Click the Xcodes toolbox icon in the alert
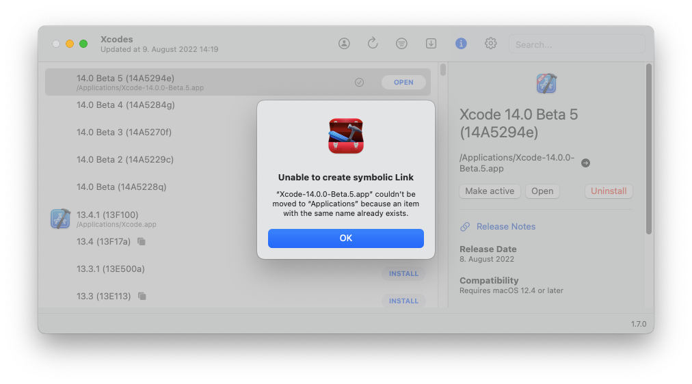 (346, 136)
